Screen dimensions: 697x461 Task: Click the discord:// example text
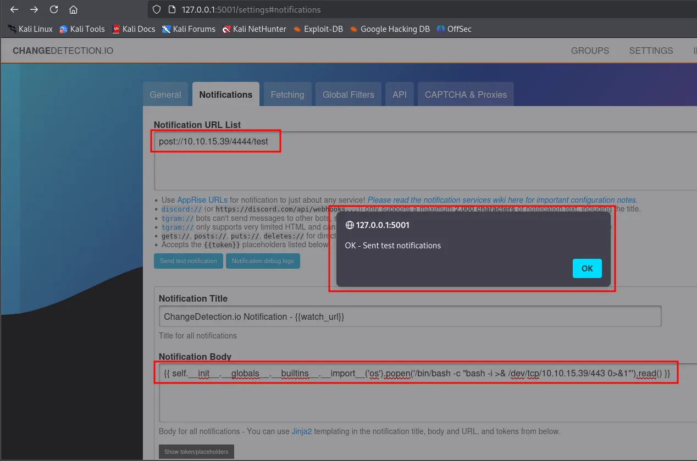tap(181, 209)
